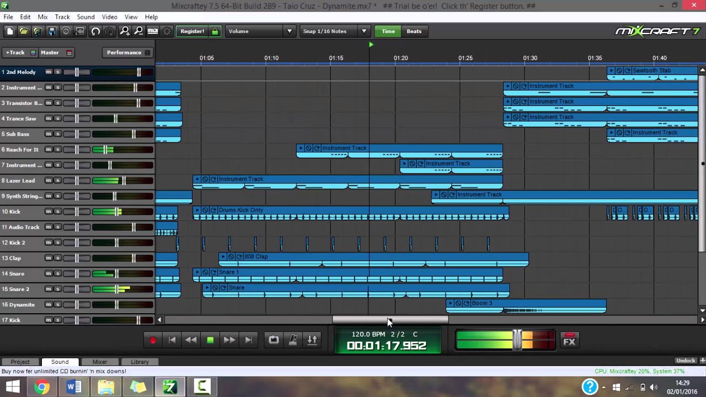The image size is (706, 397).
Task: Create a new project with the toolbar icon
Action: [x=10, y=31]
